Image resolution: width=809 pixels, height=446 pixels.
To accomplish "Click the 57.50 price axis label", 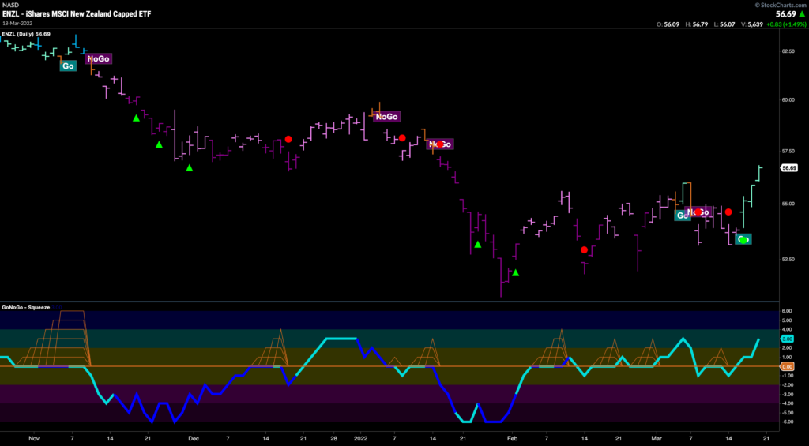I will click(x=788, y=151).
